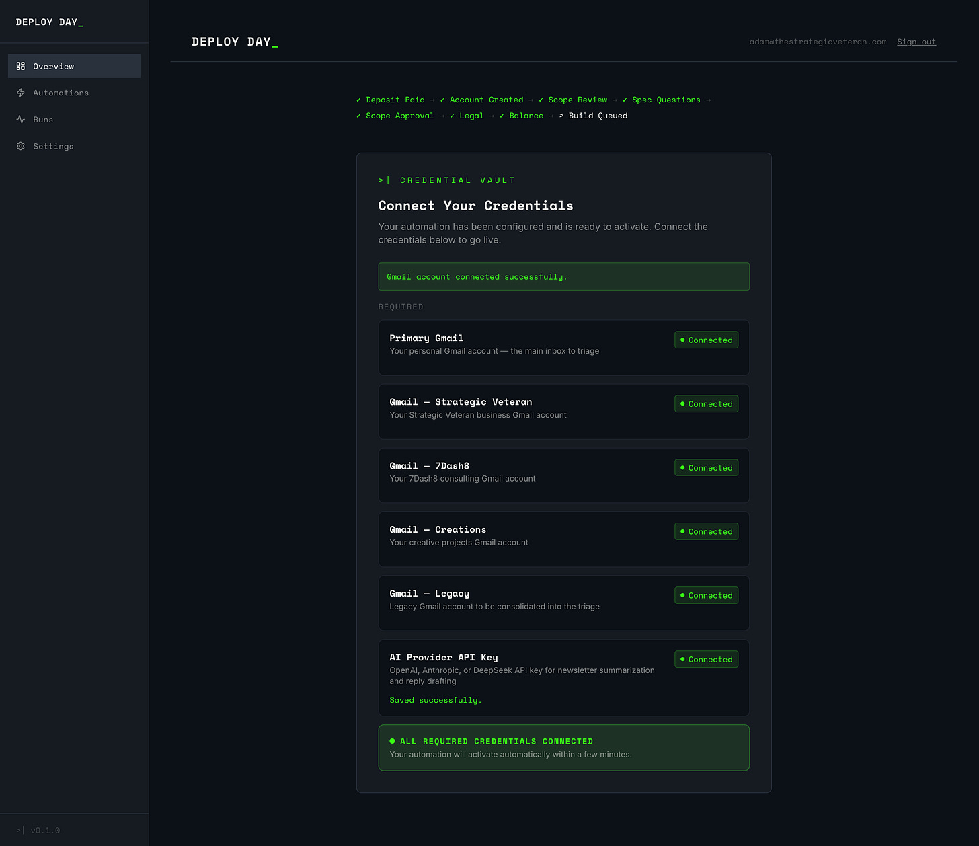Click the Gmail — Strategic Veteran title
The image size is (979, 846).
461,402
